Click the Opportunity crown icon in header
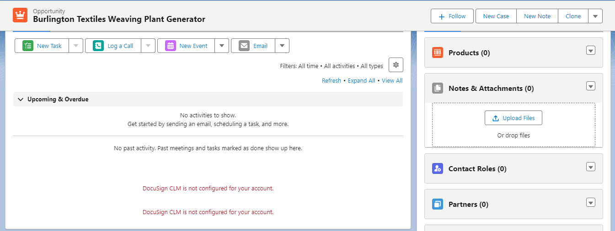 [20, 15]
